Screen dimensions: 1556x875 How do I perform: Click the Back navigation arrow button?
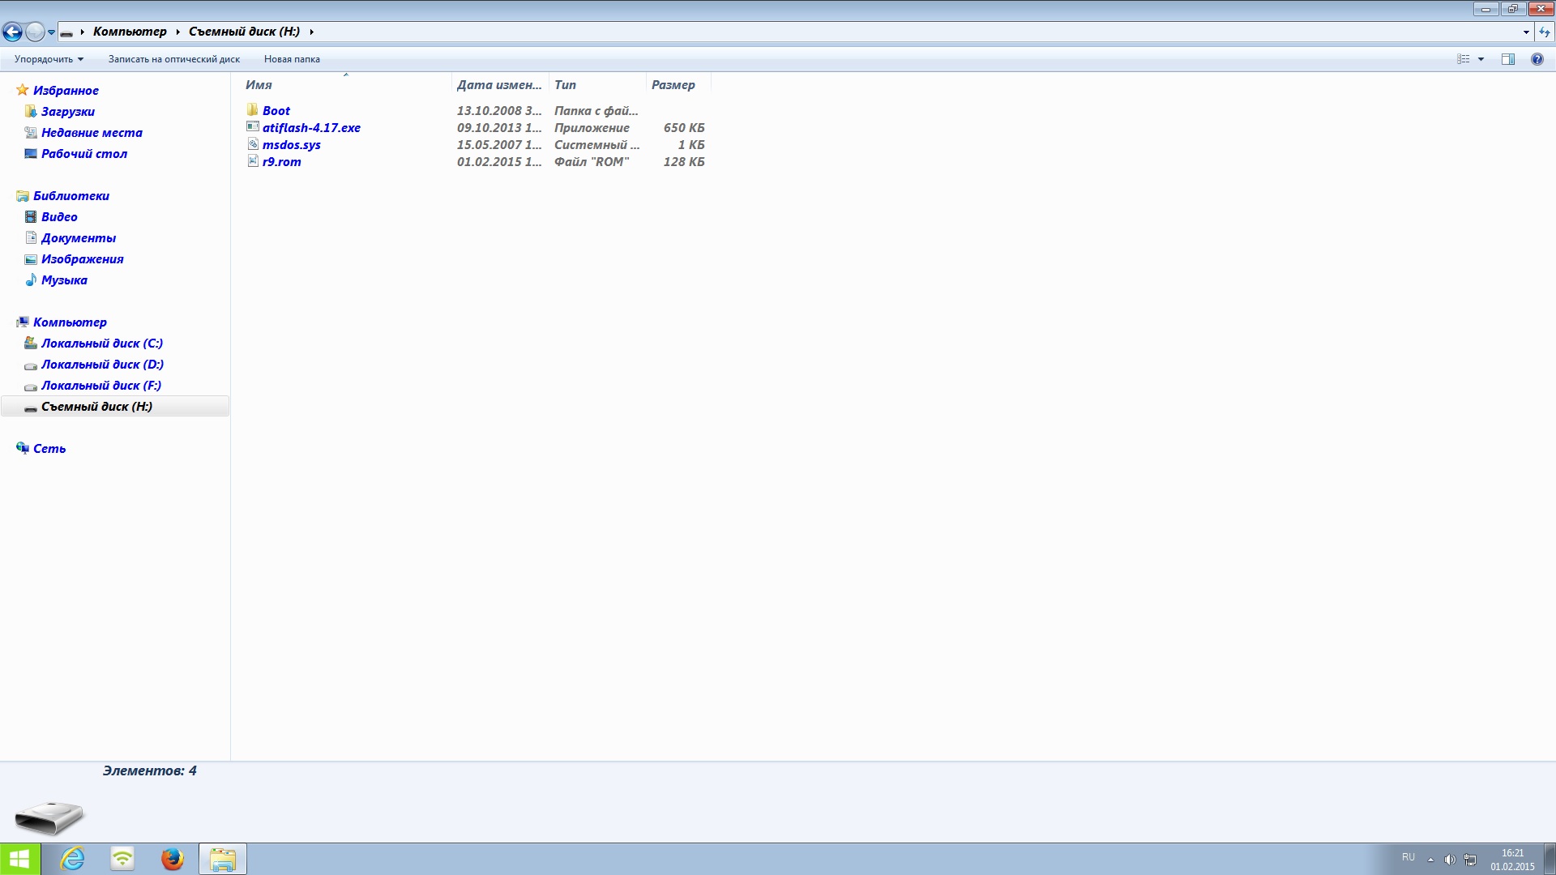click(x=12, y=32)
